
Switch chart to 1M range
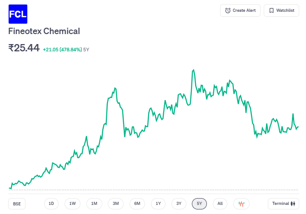click(x=94, y=204)
